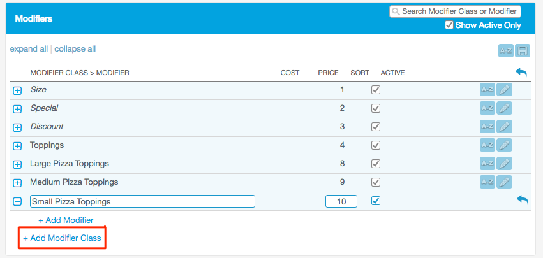Undo changes on Small Pizza Toppings row
Screen dimensions: 543x258
point(522,201)
